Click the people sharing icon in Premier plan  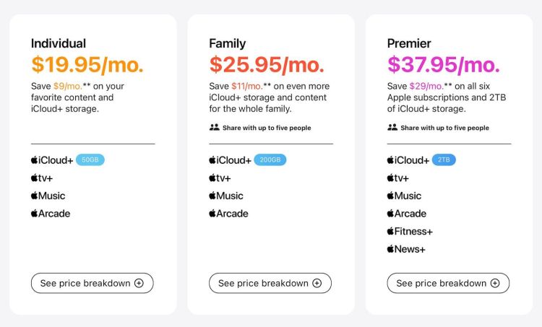(x=392, y=128)
